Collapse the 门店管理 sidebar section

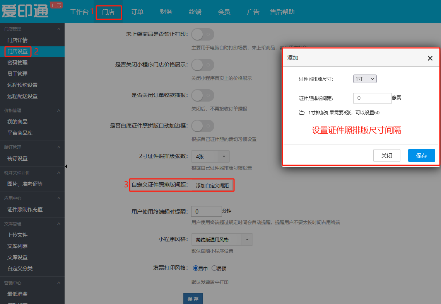[58, 29]
